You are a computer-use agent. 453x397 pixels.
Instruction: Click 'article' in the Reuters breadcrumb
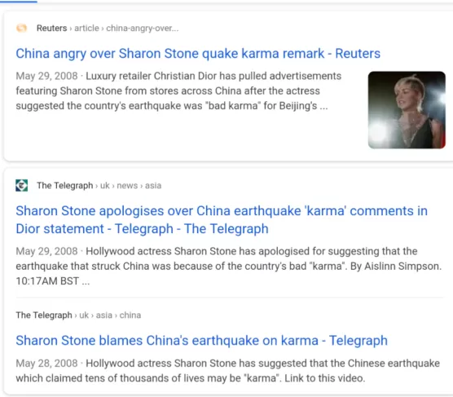click(86, 28)
